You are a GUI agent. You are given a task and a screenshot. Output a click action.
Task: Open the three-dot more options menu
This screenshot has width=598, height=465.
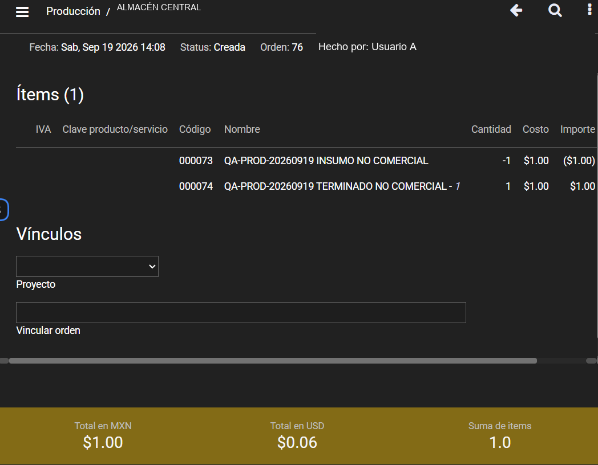[x=589, y=10]
